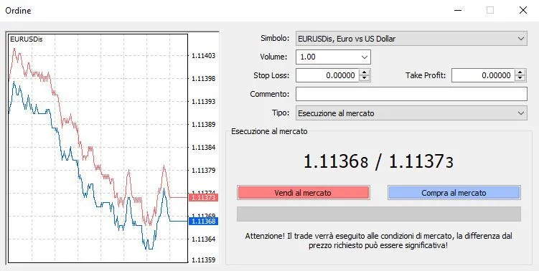The width and height of the screenshot is (539, 271).
Task: Focus the Commento text field
Action: coord(411,94)
